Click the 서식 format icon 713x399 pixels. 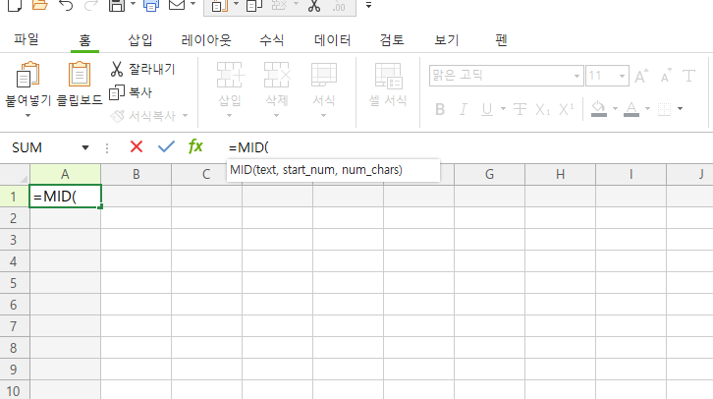324,75
